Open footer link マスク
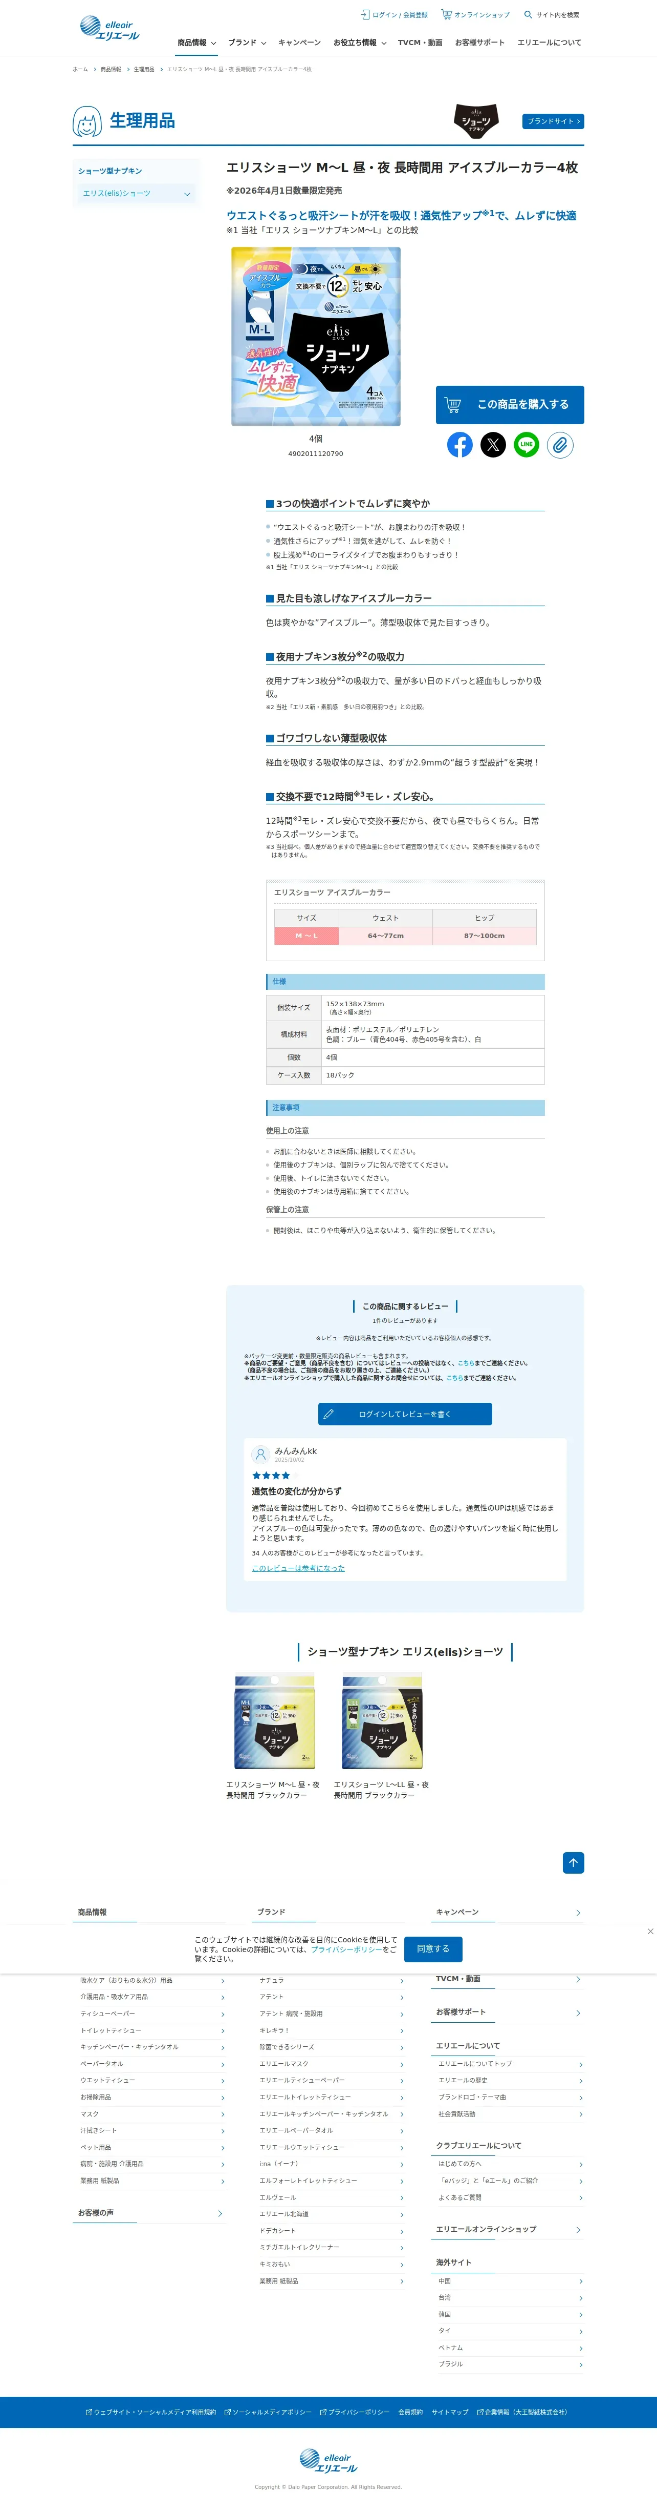This screenshot has height=2511, width=657. 90,2114
